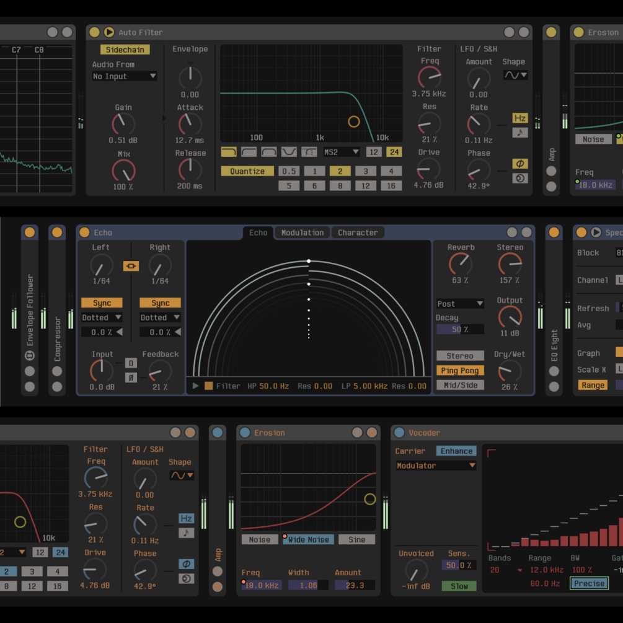
Task: Click the phase invert ø button in Echo
Action: pos(131,377)
